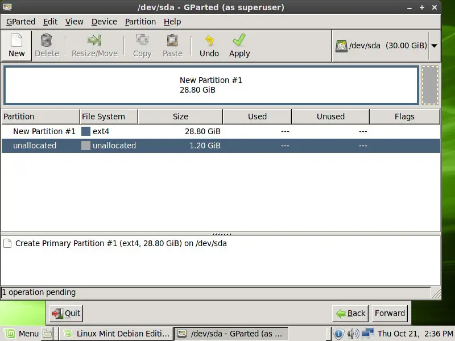Click the Copy toolbar icon
Screen dimensions: 455x341
point(142,40)
